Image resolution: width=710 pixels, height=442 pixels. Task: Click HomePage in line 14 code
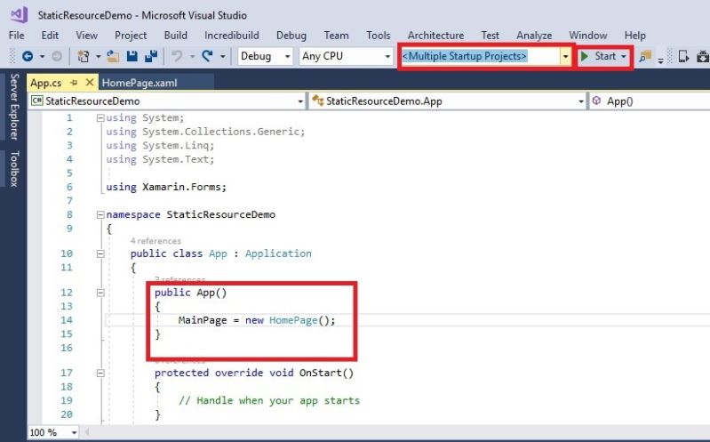[x=293, y=320]
